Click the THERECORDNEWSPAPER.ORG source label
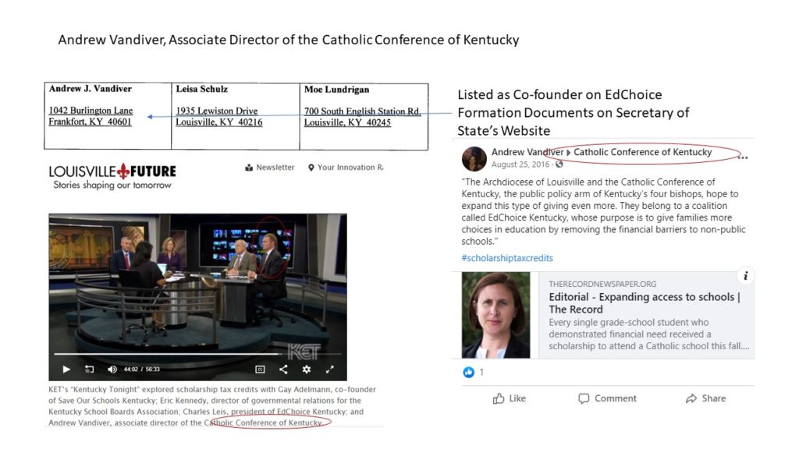This screenshot has width=799, height=449. 602,284
